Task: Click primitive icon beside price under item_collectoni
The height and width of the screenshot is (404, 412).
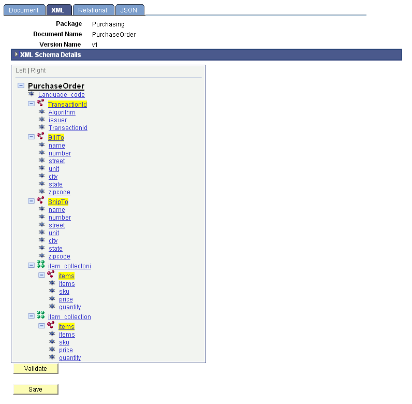Action: point(52,298)
